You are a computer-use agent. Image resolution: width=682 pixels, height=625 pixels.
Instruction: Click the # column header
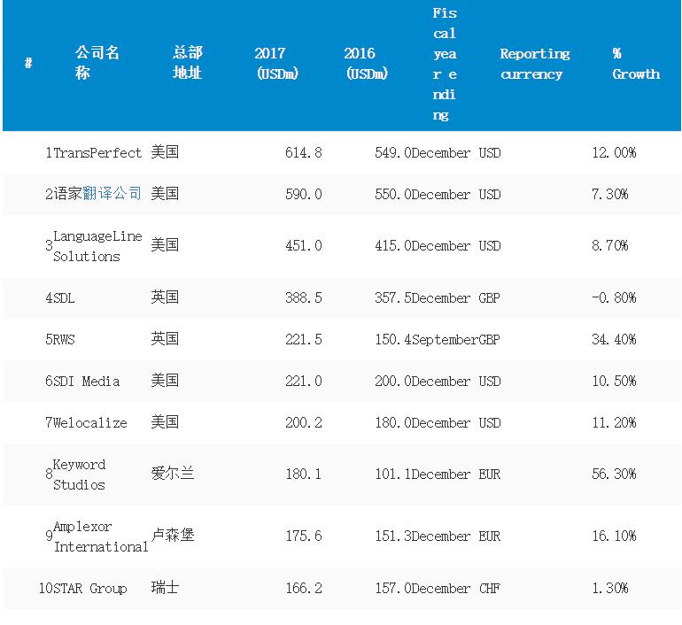pyautogui.click(x=28, y=63)
